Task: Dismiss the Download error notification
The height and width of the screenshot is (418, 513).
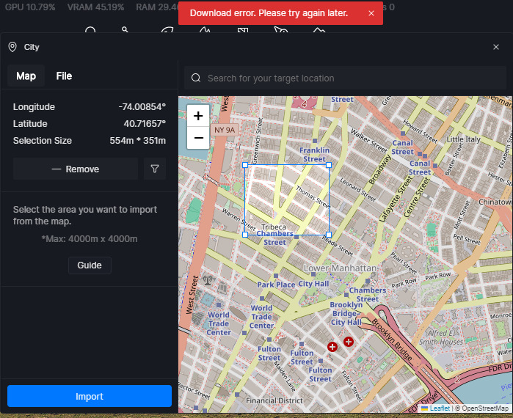Action: (371, 13)
